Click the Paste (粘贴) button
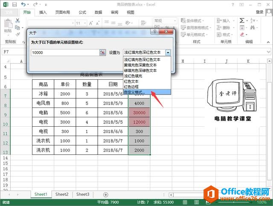This screenshot has width=273, height=206. (x=8, y=26)
